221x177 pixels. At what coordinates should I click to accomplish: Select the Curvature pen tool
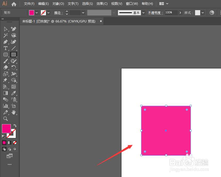(14, 42)
